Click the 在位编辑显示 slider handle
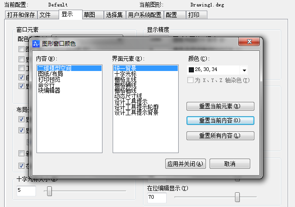 click(237, 197)
